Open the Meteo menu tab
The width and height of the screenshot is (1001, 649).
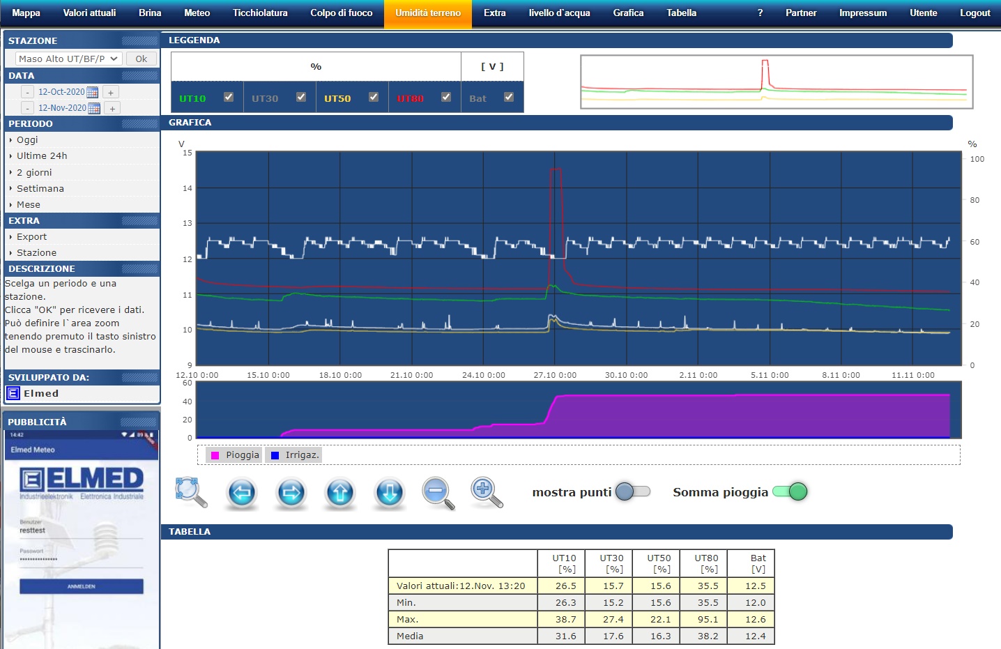click(197, 13)
